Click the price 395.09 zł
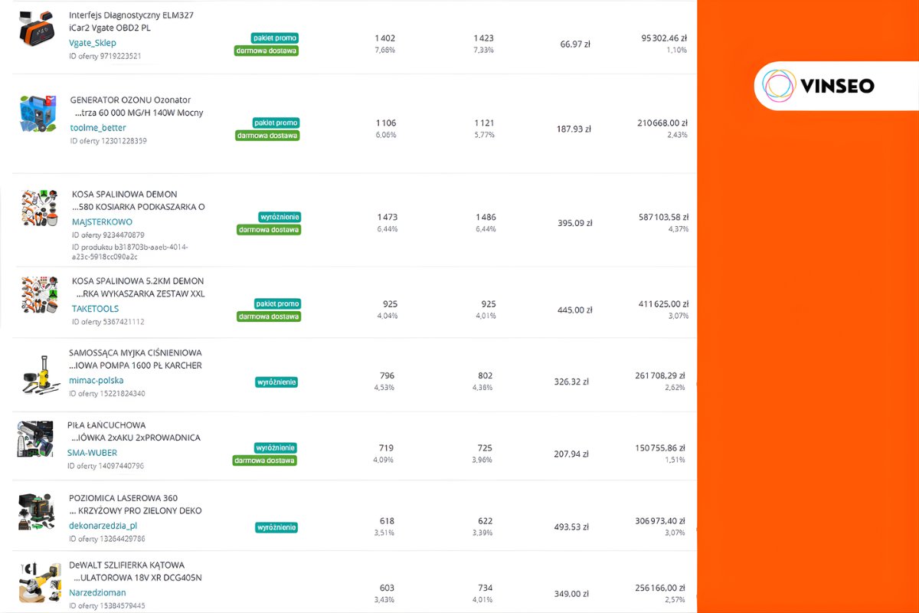The height and width of the screenshot is (613, 919). pos(575,224)
